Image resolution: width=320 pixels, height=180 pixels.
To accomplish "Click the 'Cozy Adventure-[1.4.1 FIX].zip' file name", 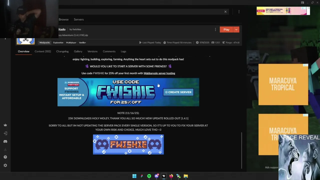I will tap(73, 35).
